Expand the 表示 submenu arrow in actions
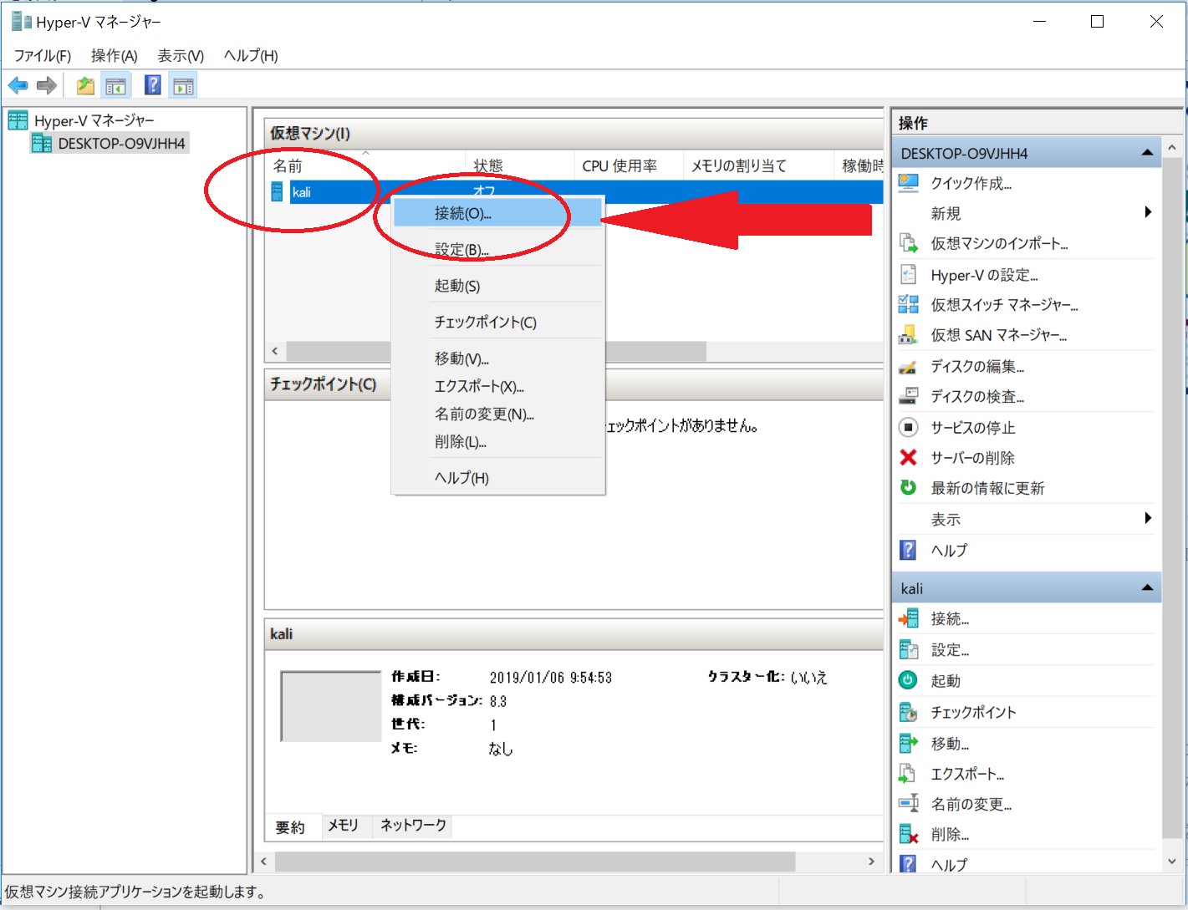This screenshot has height=910, width=1188. pos(1148,518)
